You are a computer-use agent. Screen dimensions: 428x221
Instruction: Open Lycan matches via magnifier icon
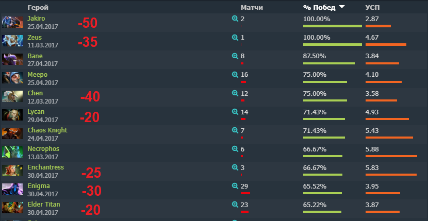[x=235, y=112]
